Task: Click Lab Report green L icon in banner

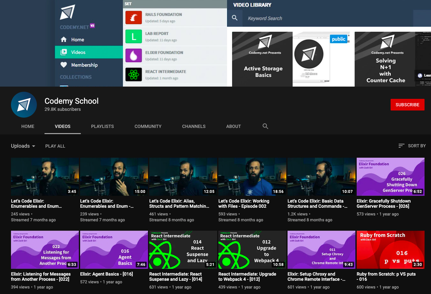Action: point(134,37)
